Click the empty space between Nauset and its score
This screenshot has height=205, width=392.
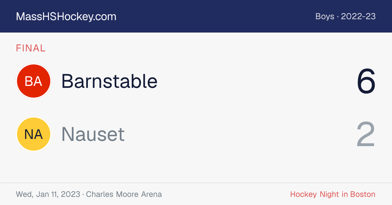240,134
